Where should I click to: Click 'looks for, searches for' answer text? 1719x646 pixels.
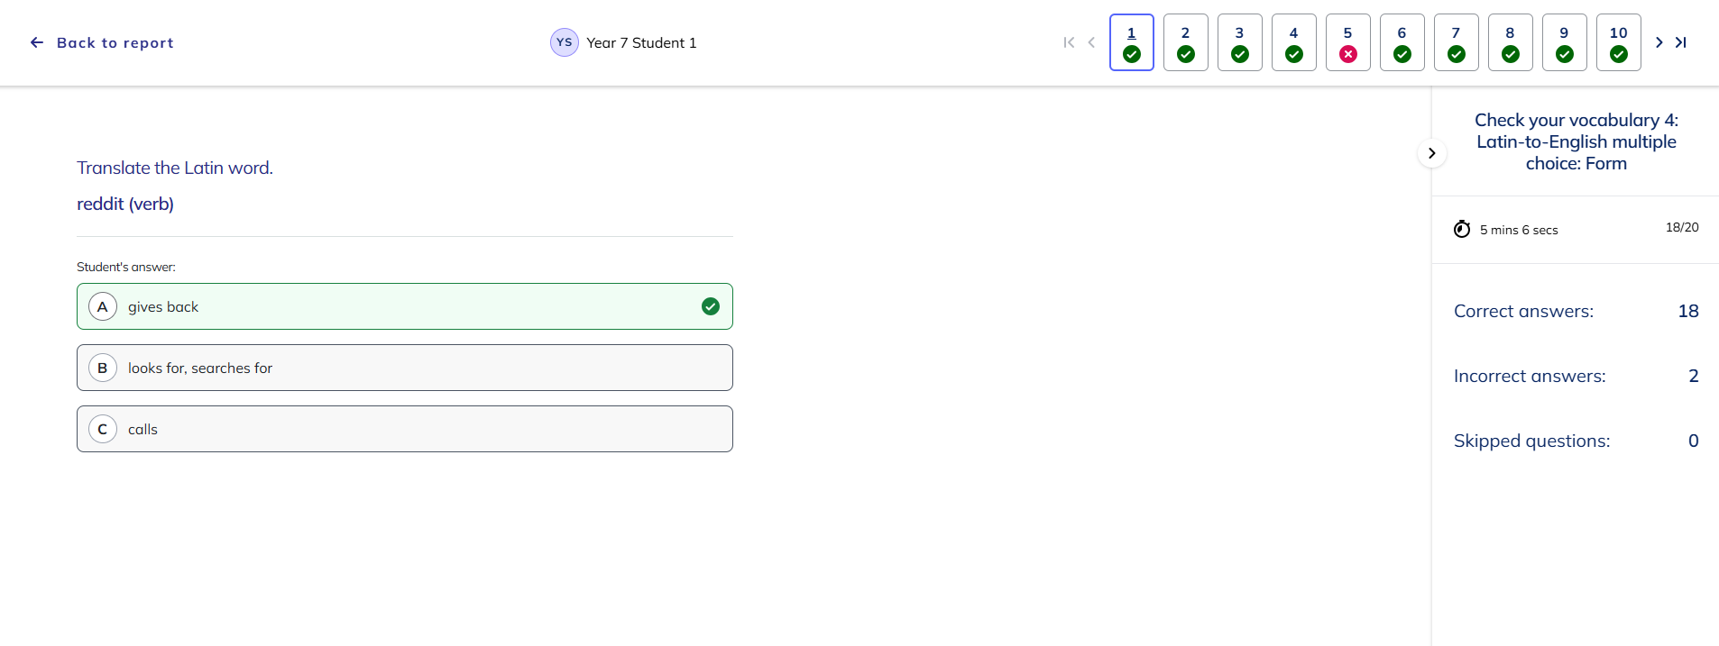pyautogui.click(x=200, y=368)
